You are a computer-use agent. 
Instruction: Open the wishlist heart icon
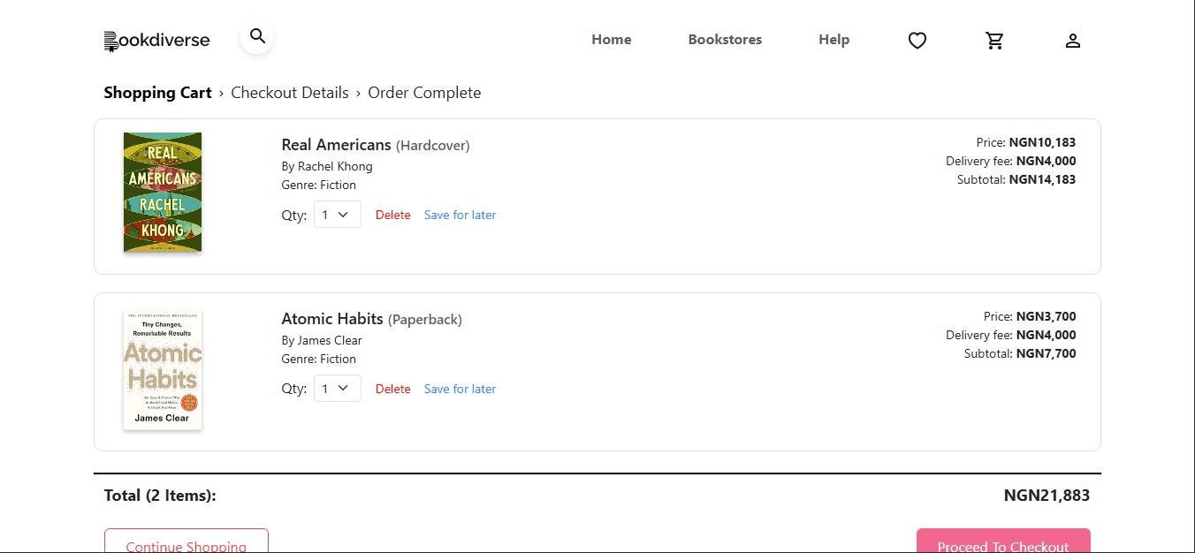click(x=917, y=41)
